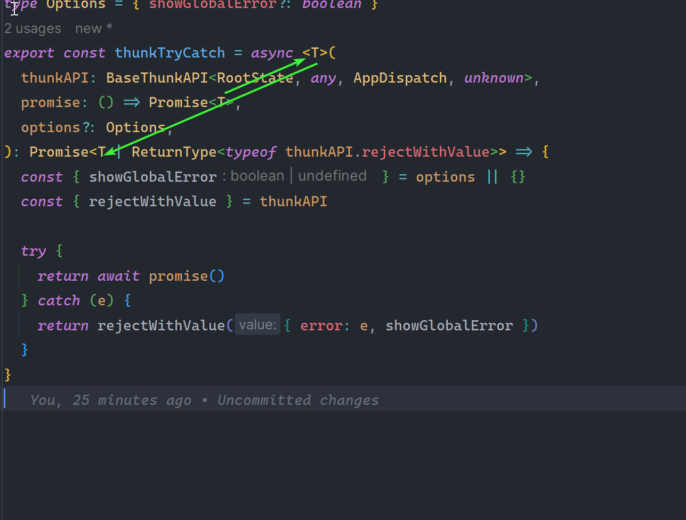This screenshot has width=686, height=520.
Task: Click the AppDispatch type argument
Action: 400,78
